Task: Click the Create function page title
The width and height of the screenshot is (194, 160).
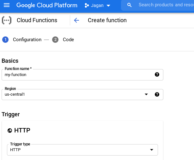Action: (107, 20)
